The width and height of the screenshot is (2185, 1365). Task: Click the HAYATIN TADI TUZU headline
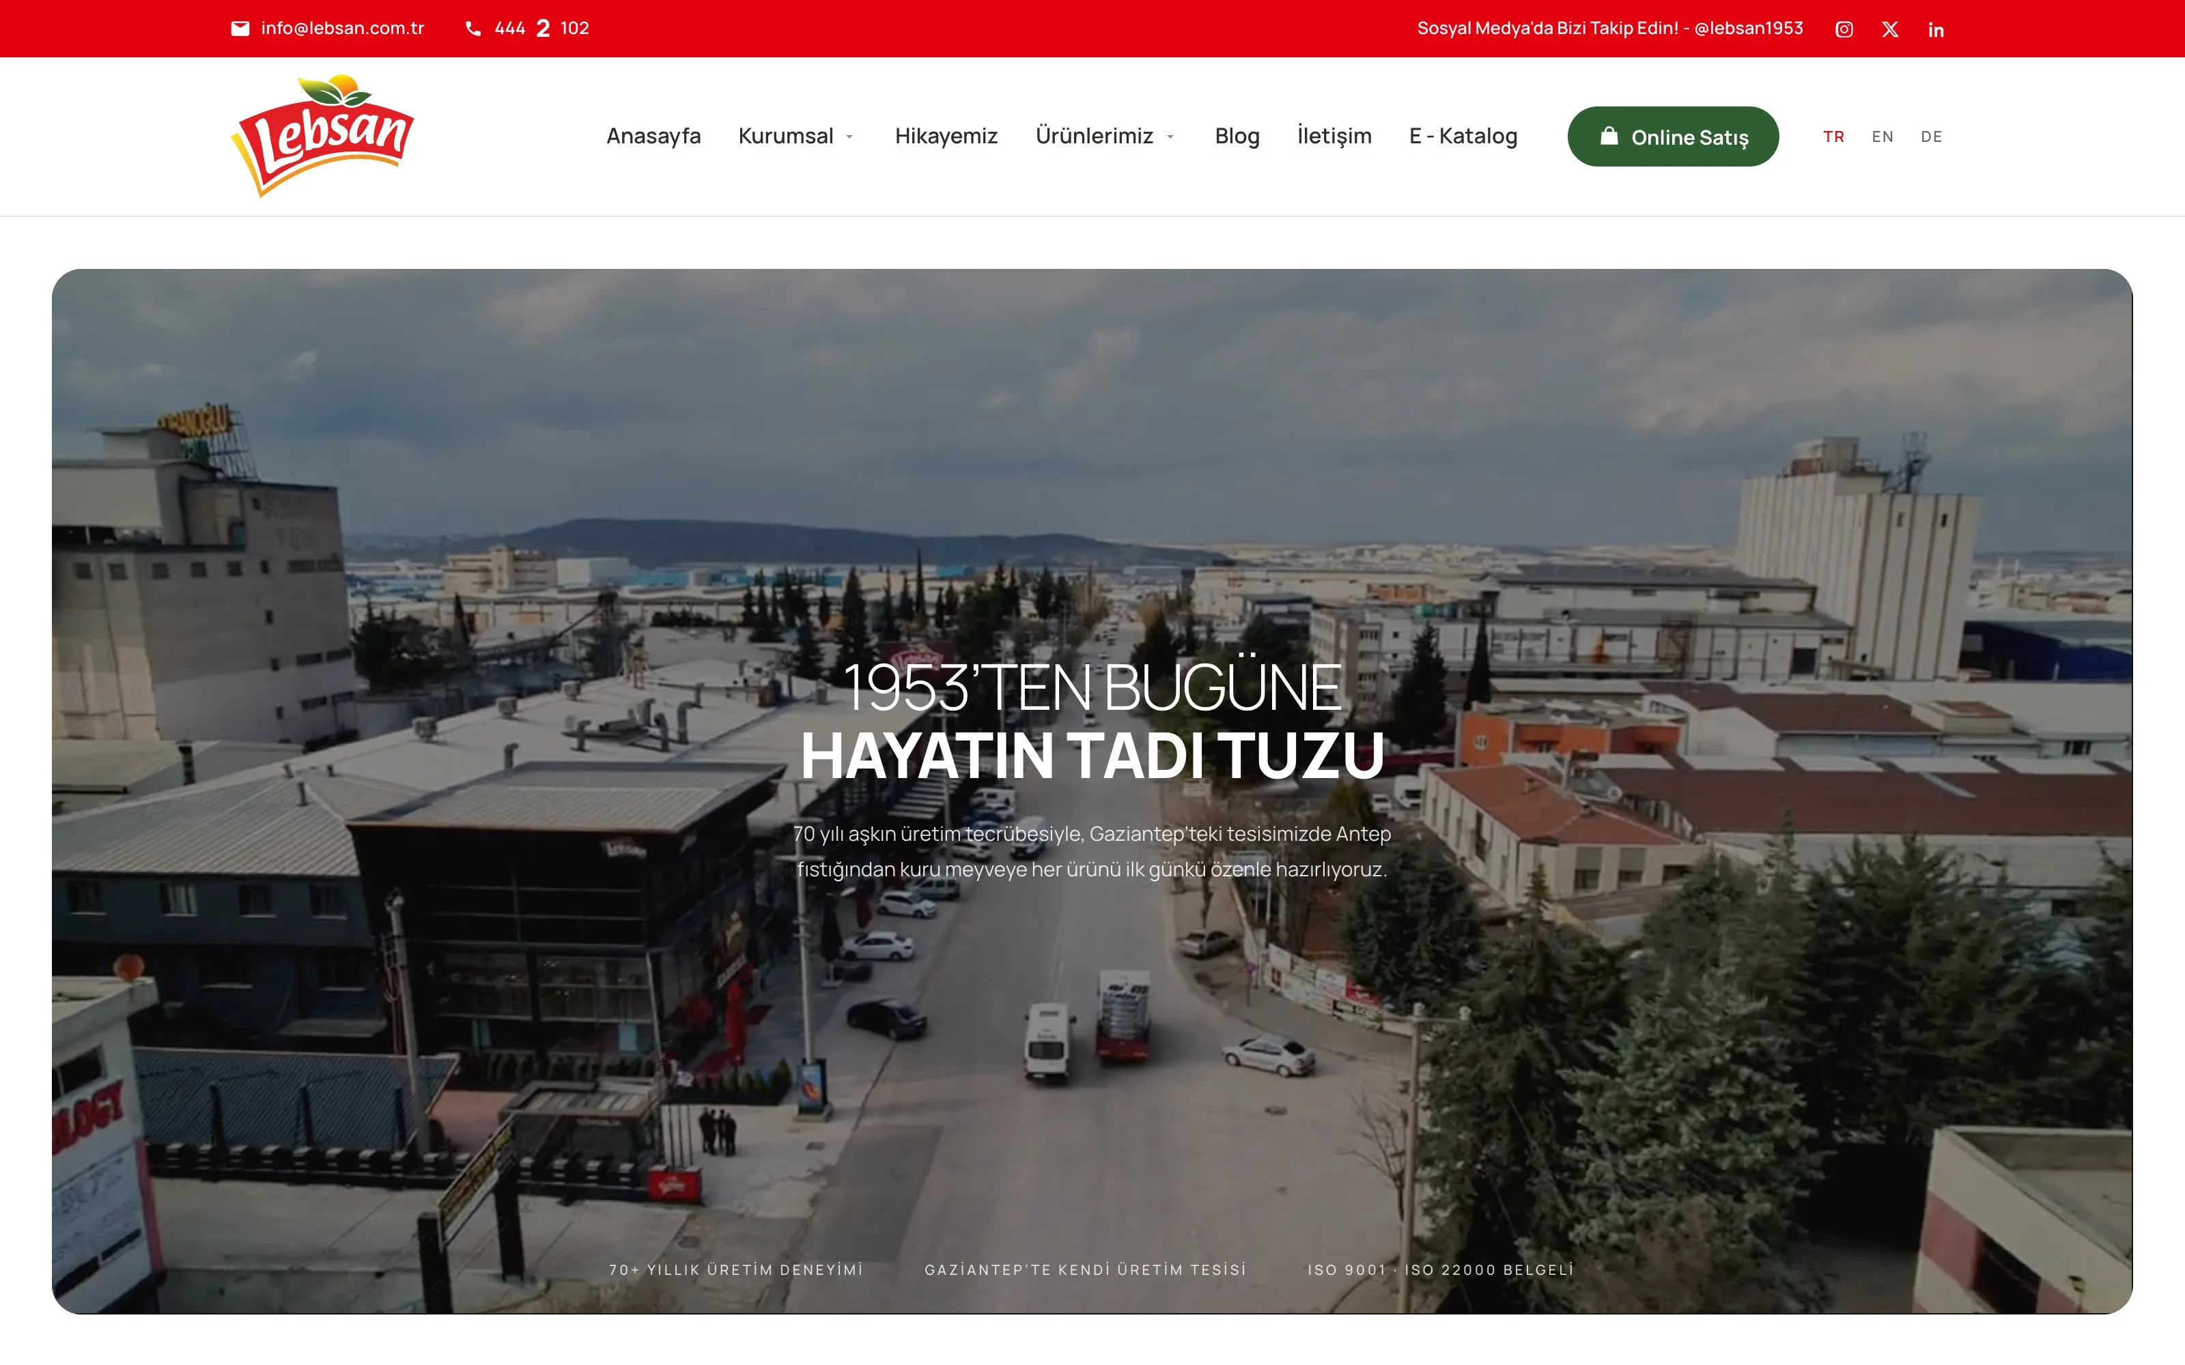tap(1092, 755)
